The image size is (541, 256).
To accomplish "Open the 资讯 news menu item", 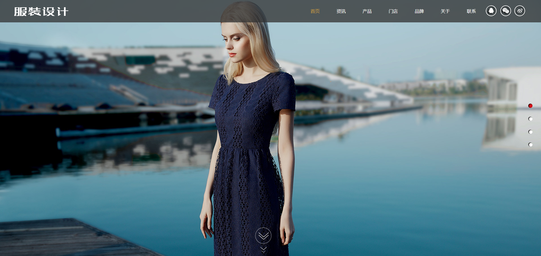I will (x=341, y=11).
